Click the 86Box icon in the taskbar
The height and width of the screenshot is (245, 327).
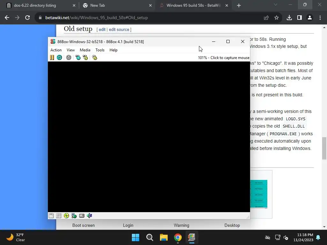point(192,237)
